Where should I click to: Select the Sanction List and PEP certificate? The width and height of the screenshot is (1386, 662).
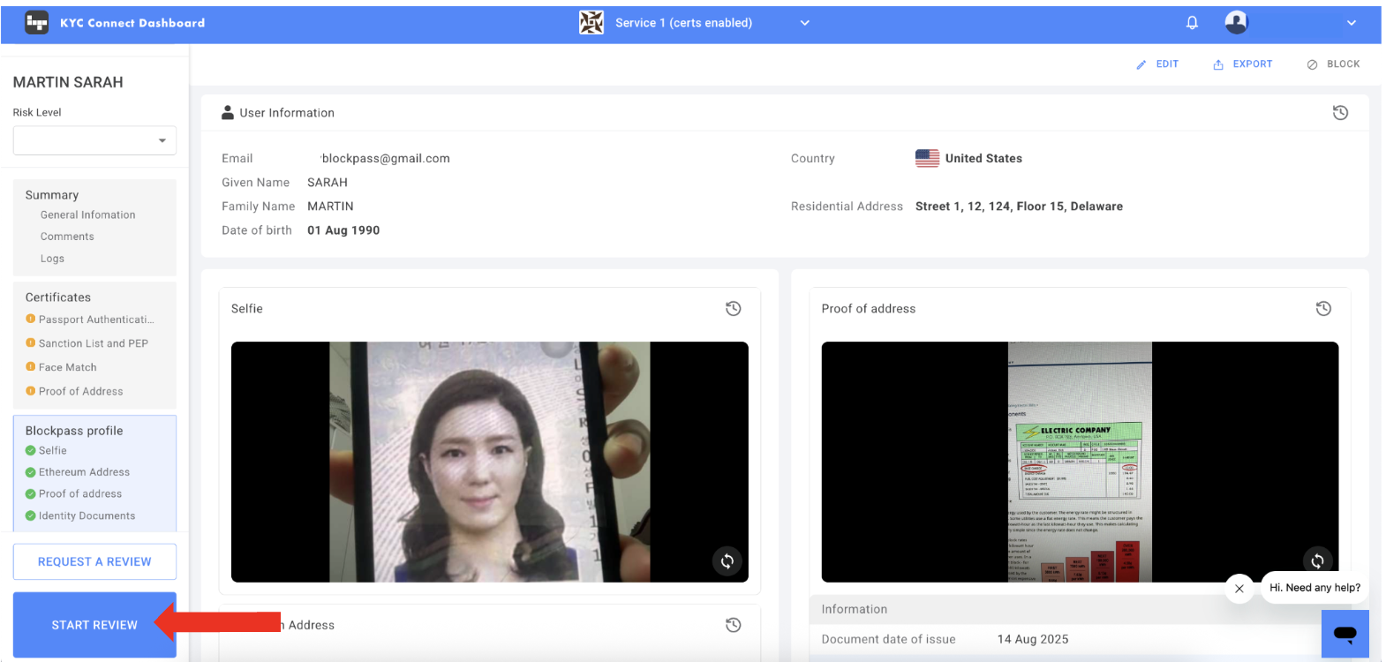(93, 343)
